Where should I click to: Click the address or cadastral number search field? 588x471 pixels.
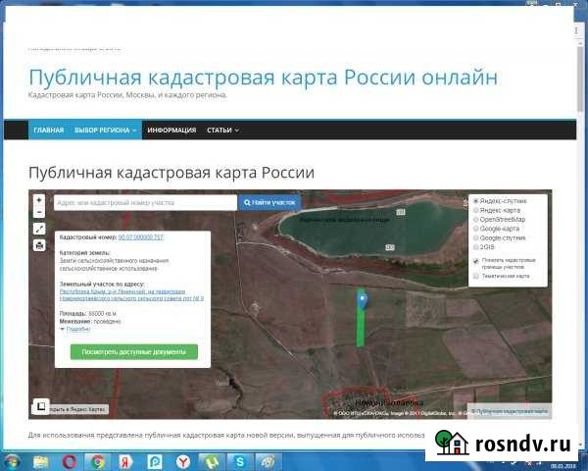(145, 202)
